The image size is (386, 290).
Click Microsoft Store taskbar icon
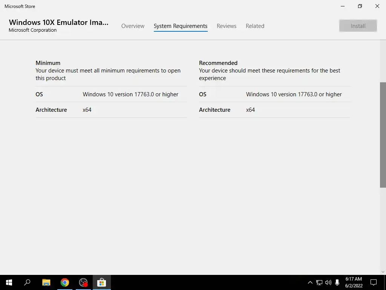[x=102, y=282]
